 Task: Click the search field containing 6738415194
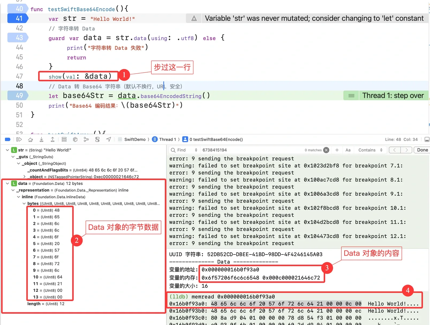click(x=252, y=150)
